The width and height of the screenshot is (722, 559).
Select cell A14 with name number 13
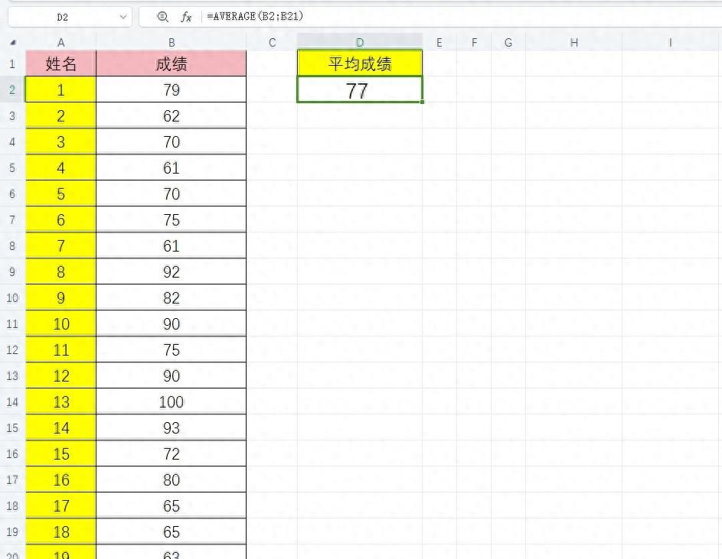click(x=60, y=401)
